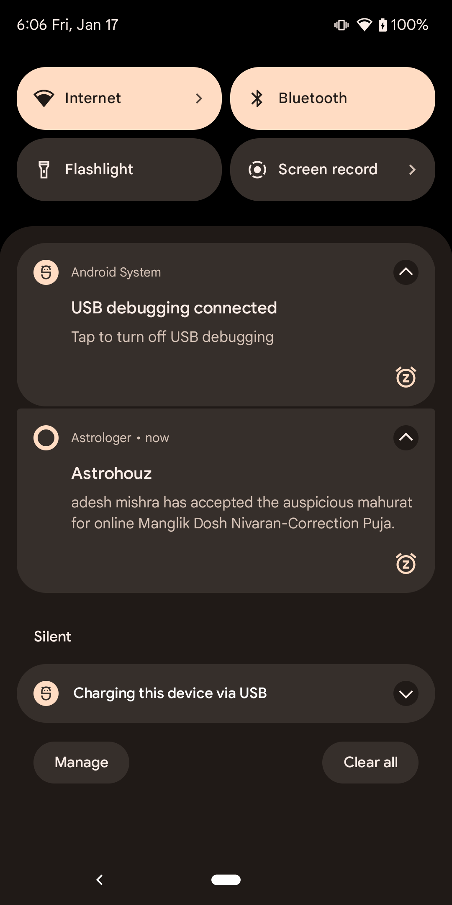Viewport: 452px width, 905px height.
Task: Toggle the Screen record tile
Action: point(318,170)
